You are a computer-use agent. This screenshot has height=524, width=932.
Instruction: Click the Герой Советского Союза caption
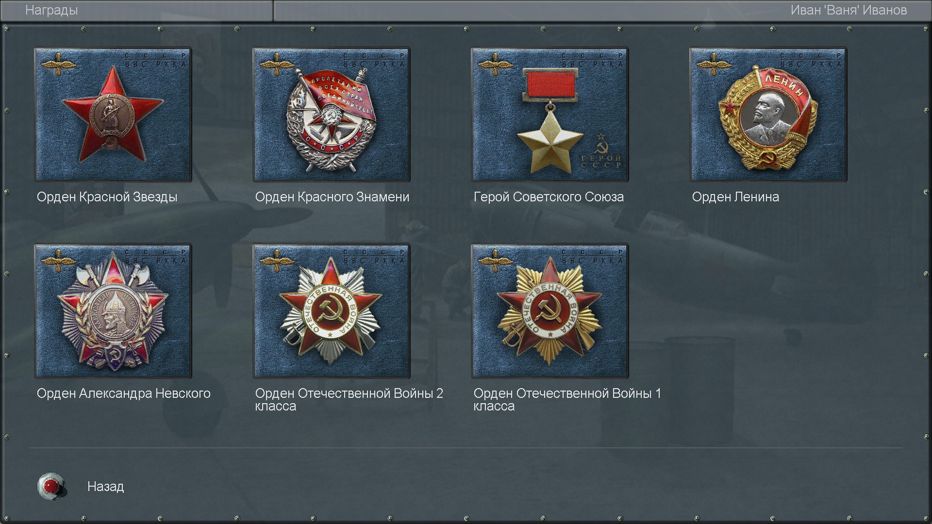tap(549, 197)
